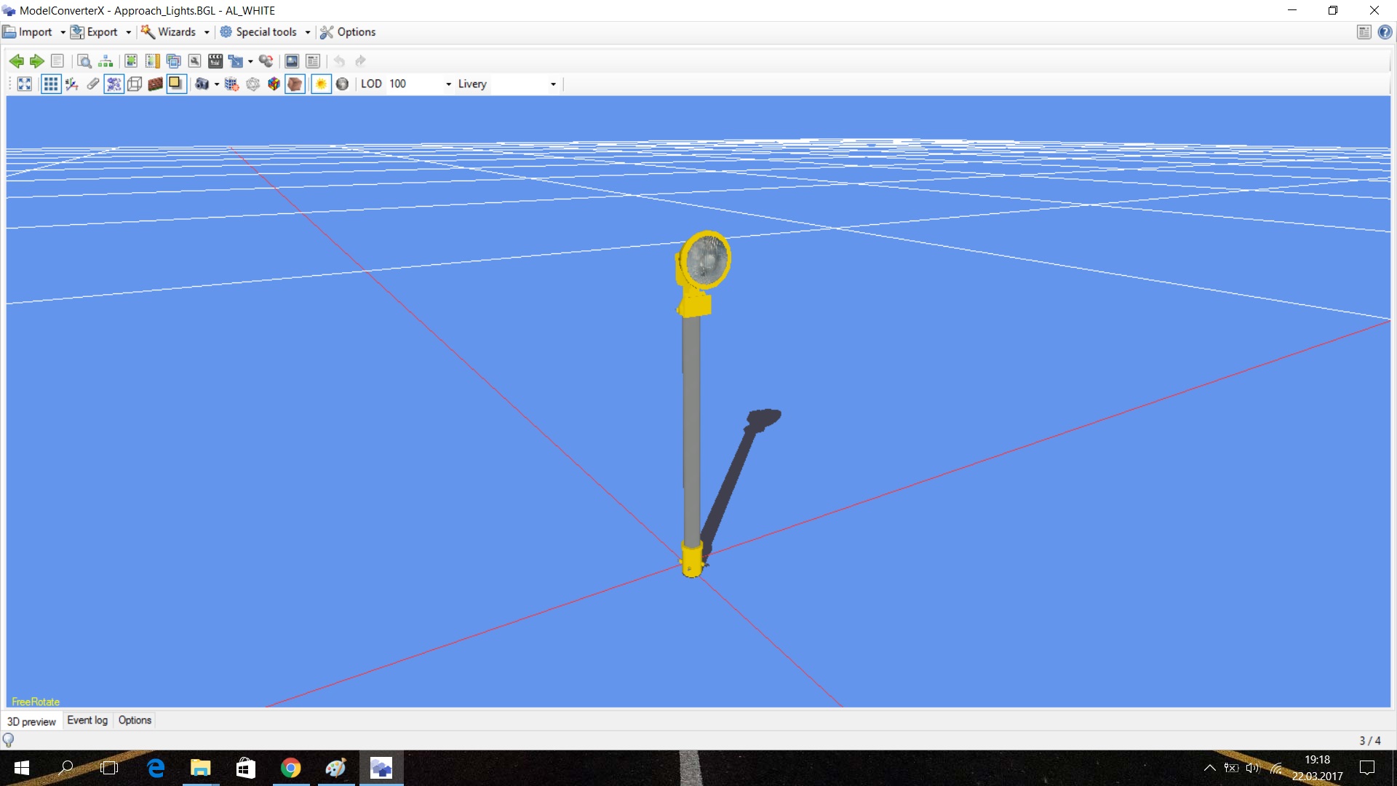Open the camera view icon
Image resolution: width=1397 pixels, height=786 pixels.
tap(202, 84)
